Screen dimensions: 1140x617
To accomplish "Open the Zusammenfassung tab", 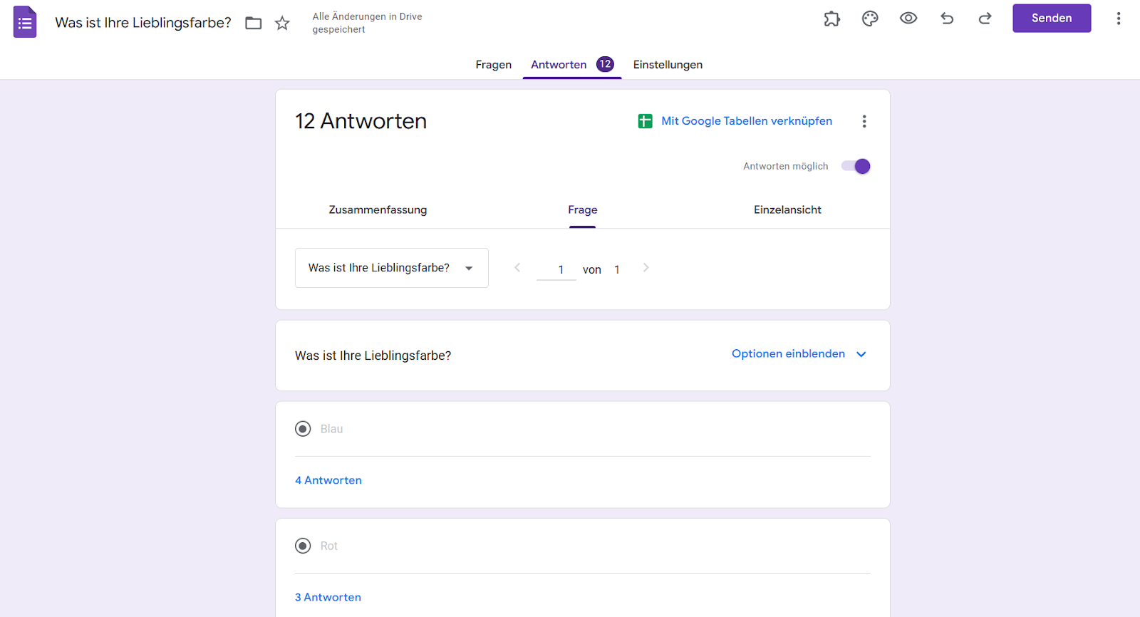I will click(x=378, y=209).
